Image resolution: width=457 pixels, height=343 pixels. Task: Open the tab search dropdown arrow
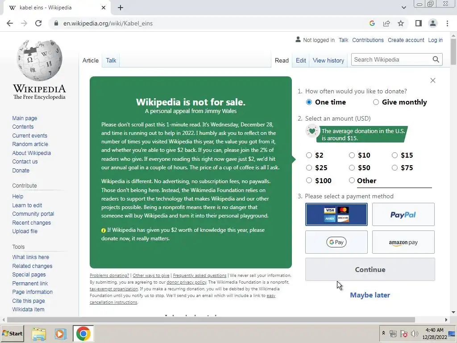pyautogui.click(x=403, y=8)
